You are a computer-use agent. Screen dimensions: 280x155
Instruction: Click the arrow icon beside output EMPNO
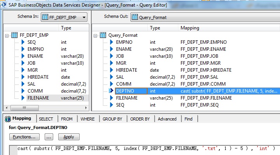(111, 42)
